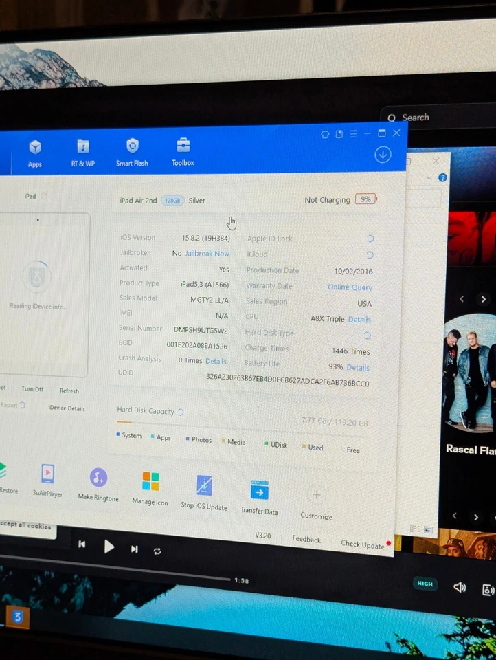Click the Feedback link
Image resolution: width=496 pixels, height=660 pixels.
306,539
